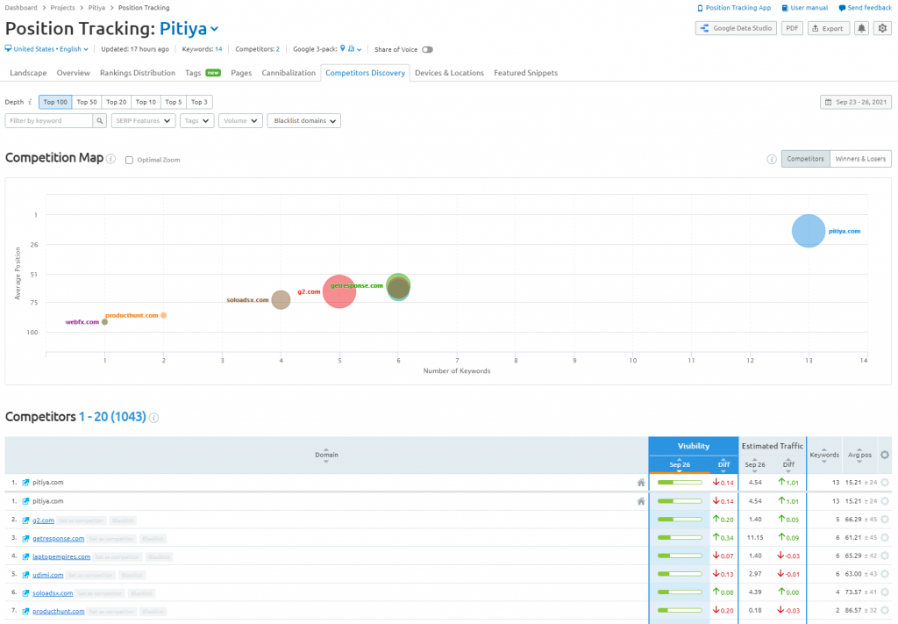Image resolution: width=898 pixels, height=624 pixels.
Task: Select the Top 20 depth option
Action: pyautogui.click(x=117, y=102)
